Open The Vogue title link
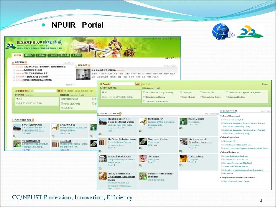Screen dimensions: 276x207 [x=153, y=156]
